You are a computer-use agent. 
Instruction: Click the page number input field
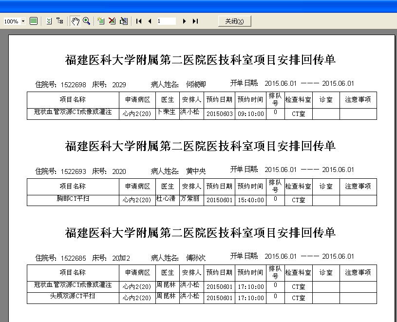pyautogui.click(x=166, y=21)
